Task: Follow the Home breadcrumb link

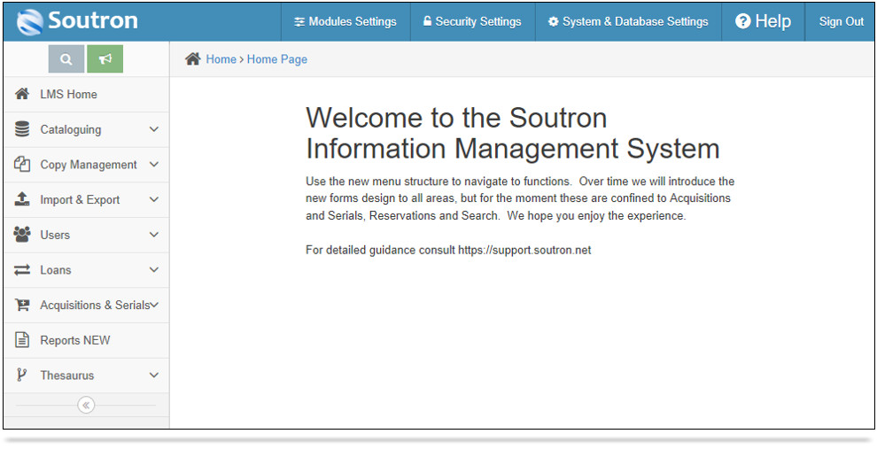Action: tap(221, 59)
